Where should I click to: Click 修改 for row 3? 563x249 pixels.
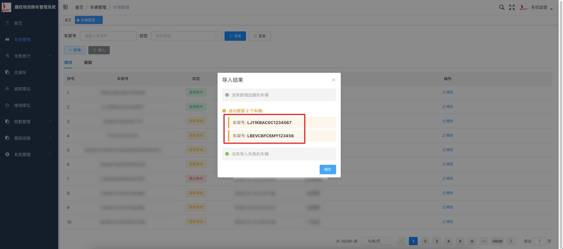[x=448, y=121]
